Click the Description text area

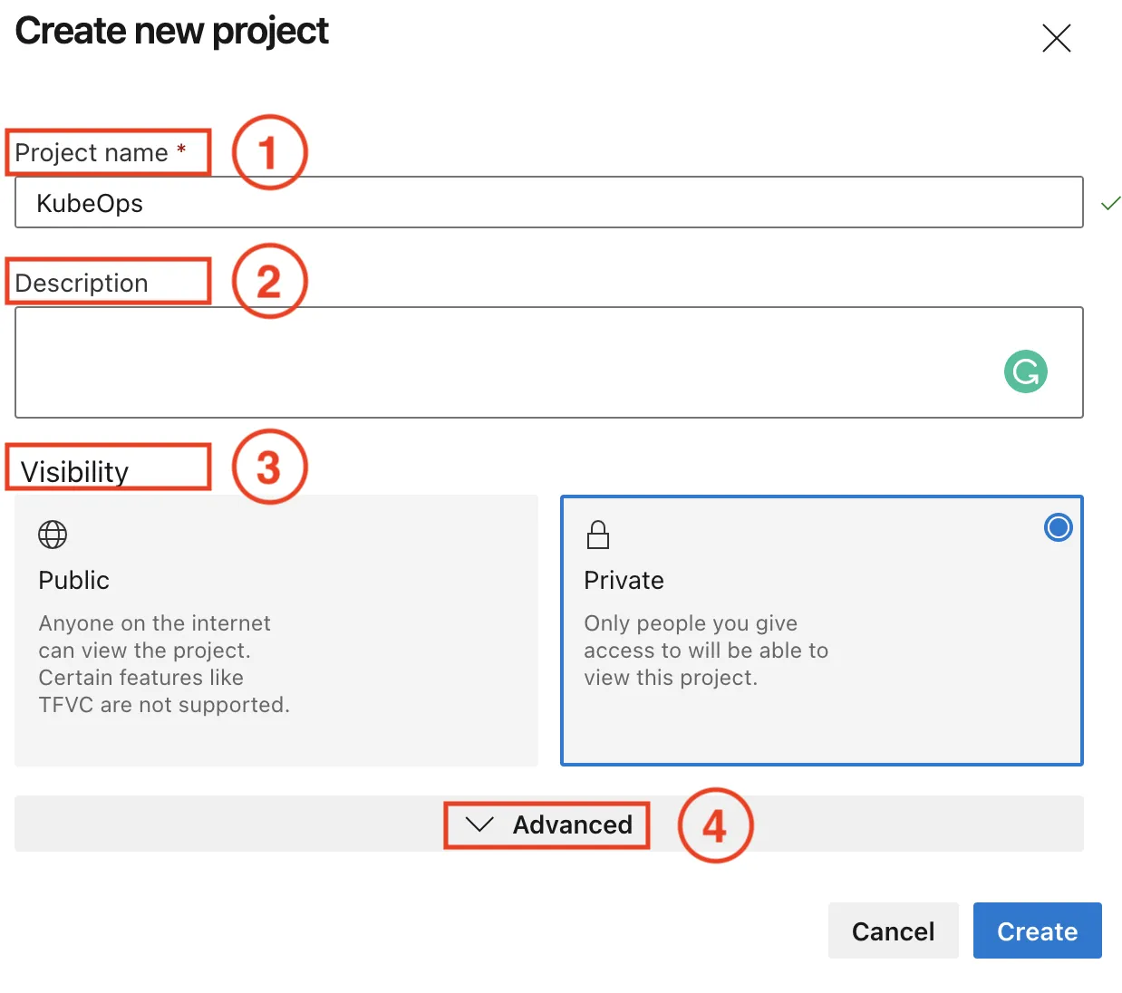click(x=549, y=362)
